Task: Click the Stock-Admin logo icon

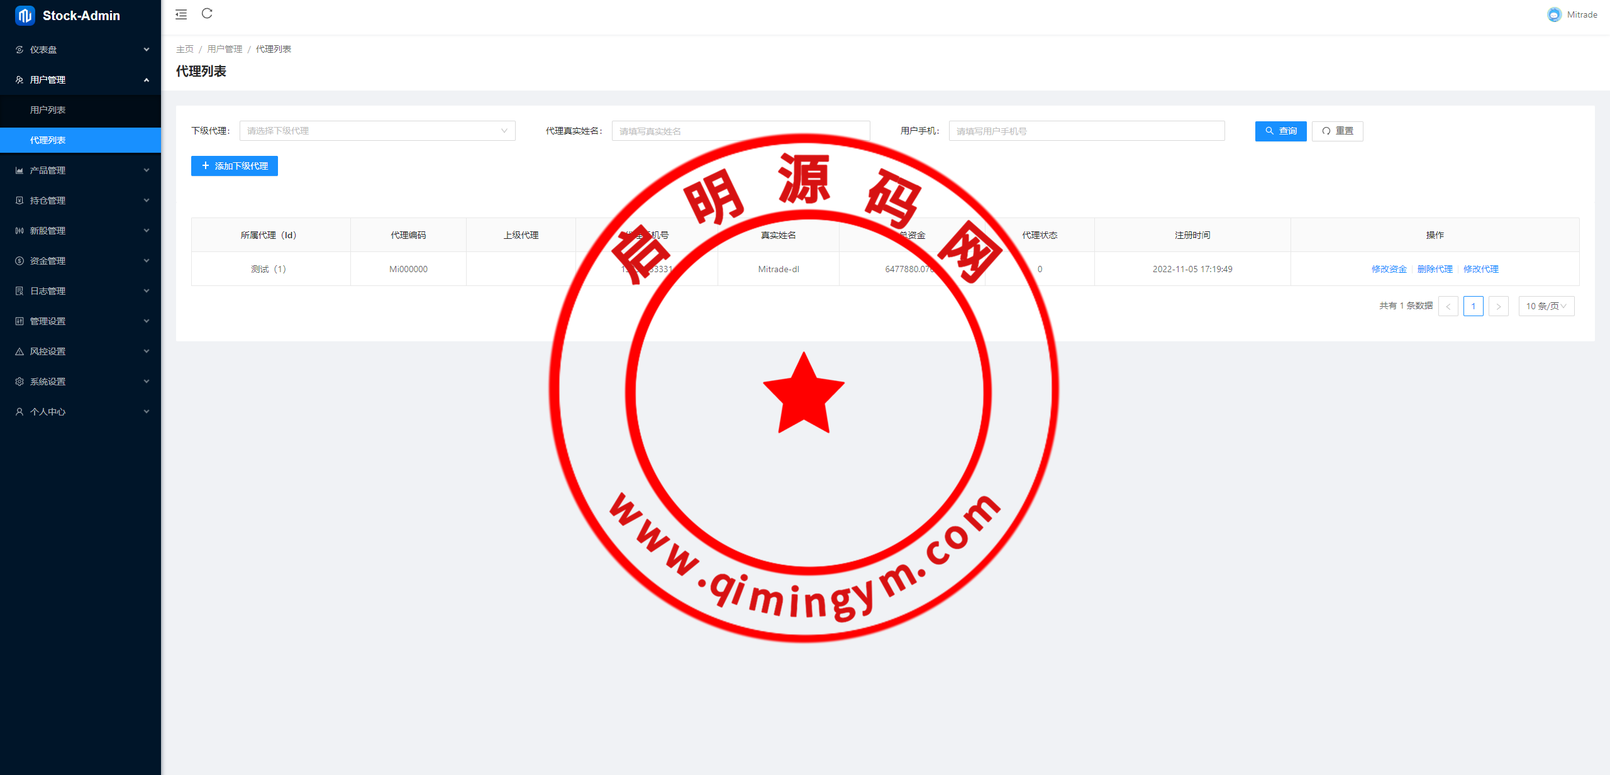Action: pyautogui.click(x=25, y=16)
